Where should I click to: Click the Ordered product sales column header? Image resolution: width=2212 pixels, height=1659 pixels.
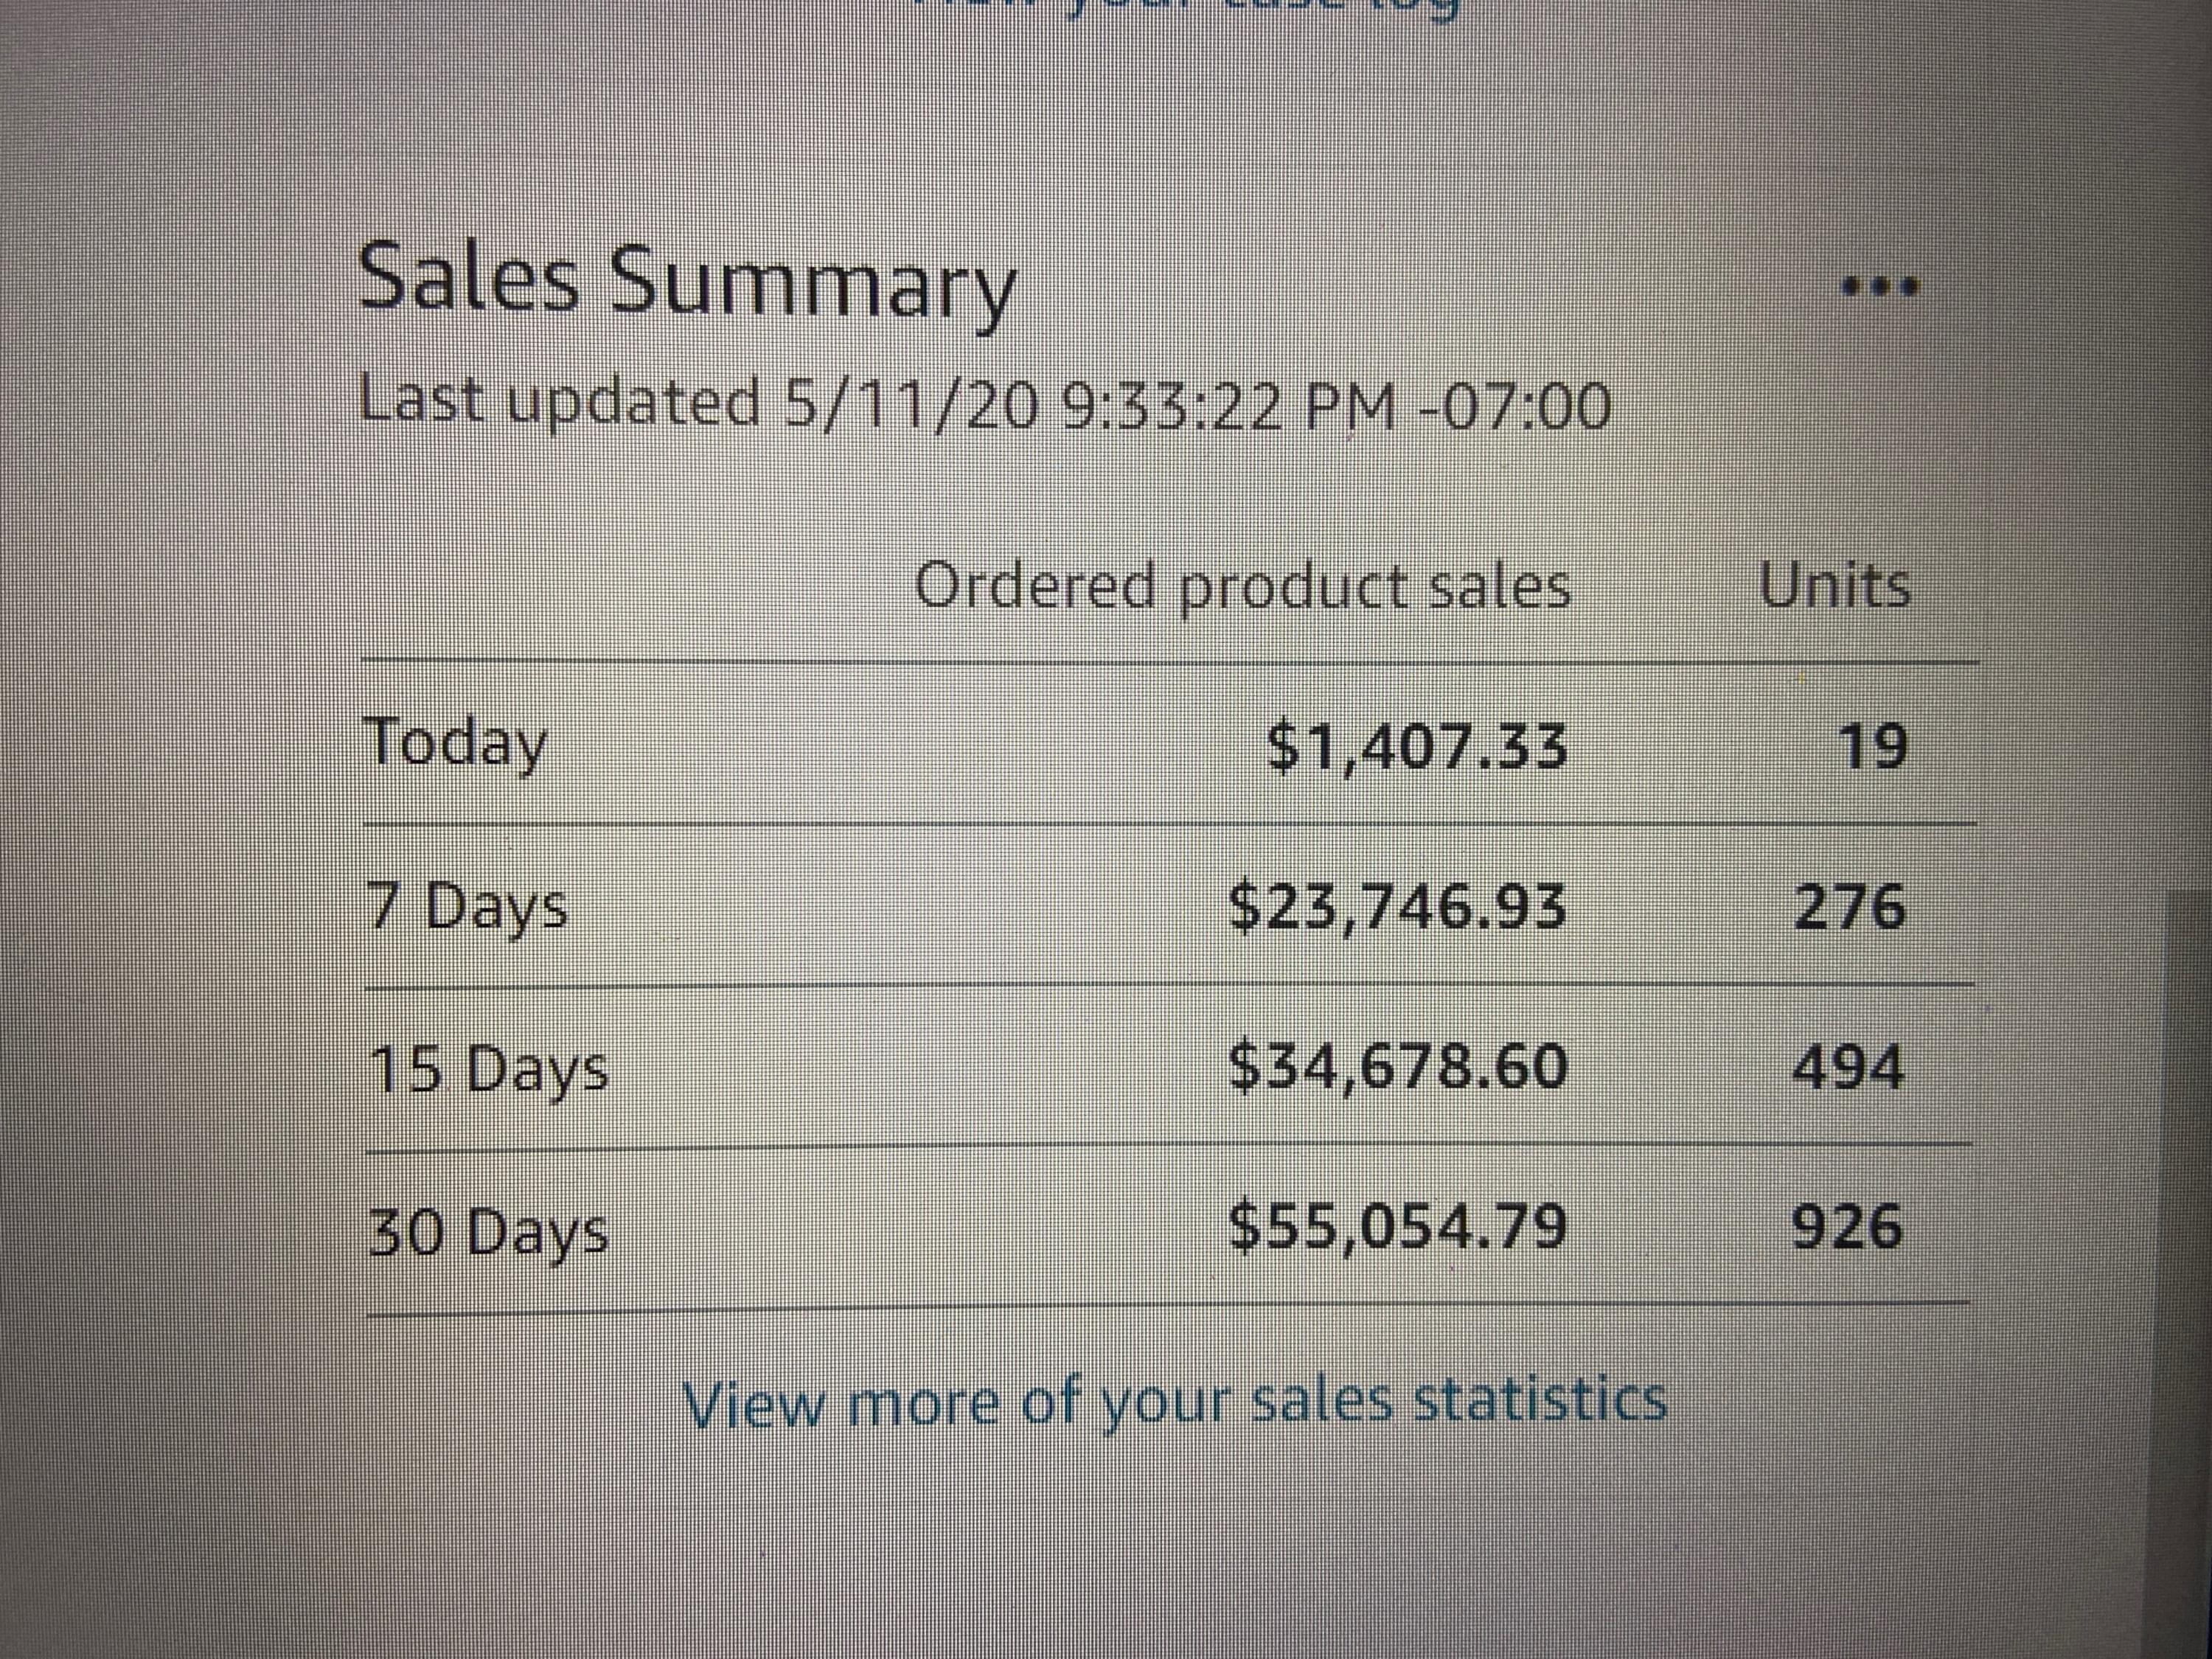pos(1242,587)
